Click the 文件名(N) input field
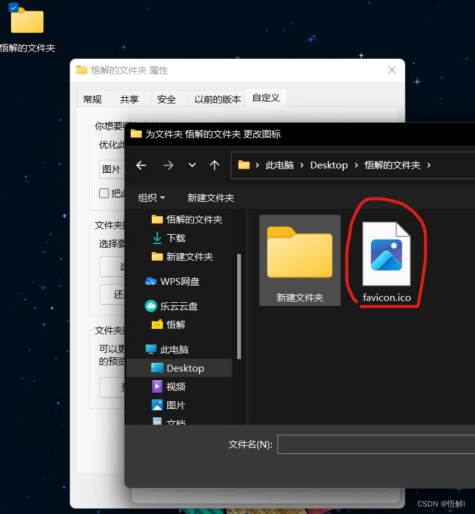The image size is (475, 514). tap(376, 445)
